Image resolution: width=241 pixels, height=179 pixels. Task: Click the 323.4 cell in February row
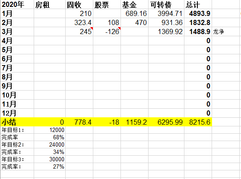tap(79, 22)
